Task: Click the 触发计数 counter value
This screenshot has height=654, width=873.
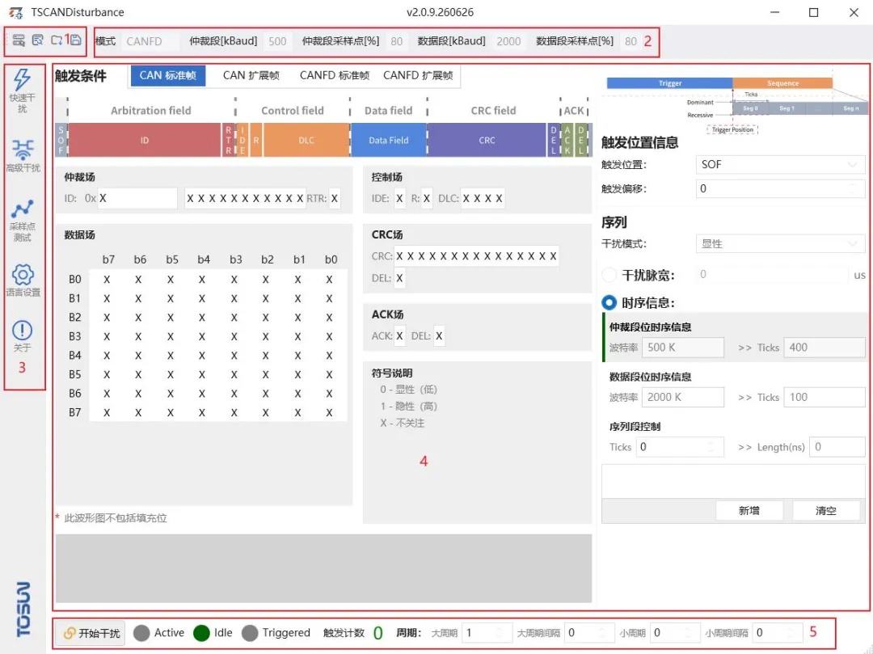Action: coord(378,633)
